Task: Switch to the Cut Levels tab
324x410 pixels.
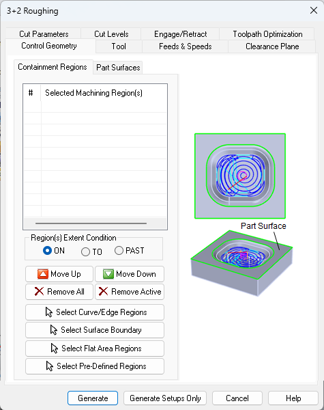Action: click(x=111, y=34)
